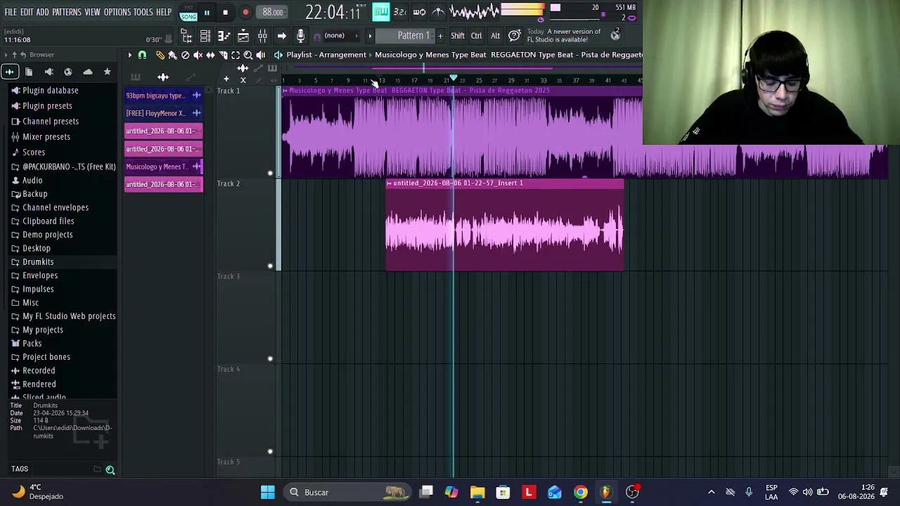Viewport: 900px width, 506px height.
Task: Mute Track 2 with its dot switch
Action: 270,266
